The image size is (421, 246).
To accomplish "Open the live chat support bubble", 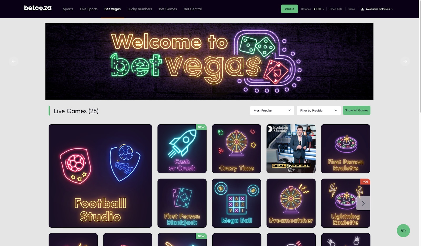I will 403,230.
